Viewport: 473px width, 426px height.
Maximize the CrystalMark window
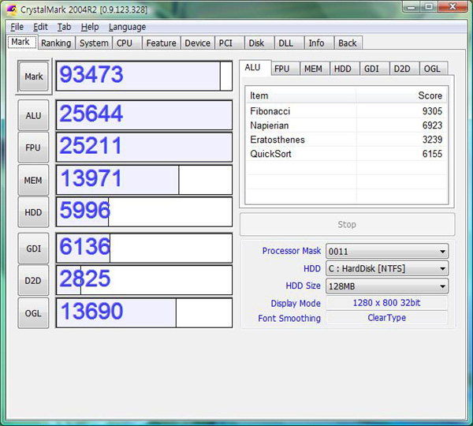429,6
